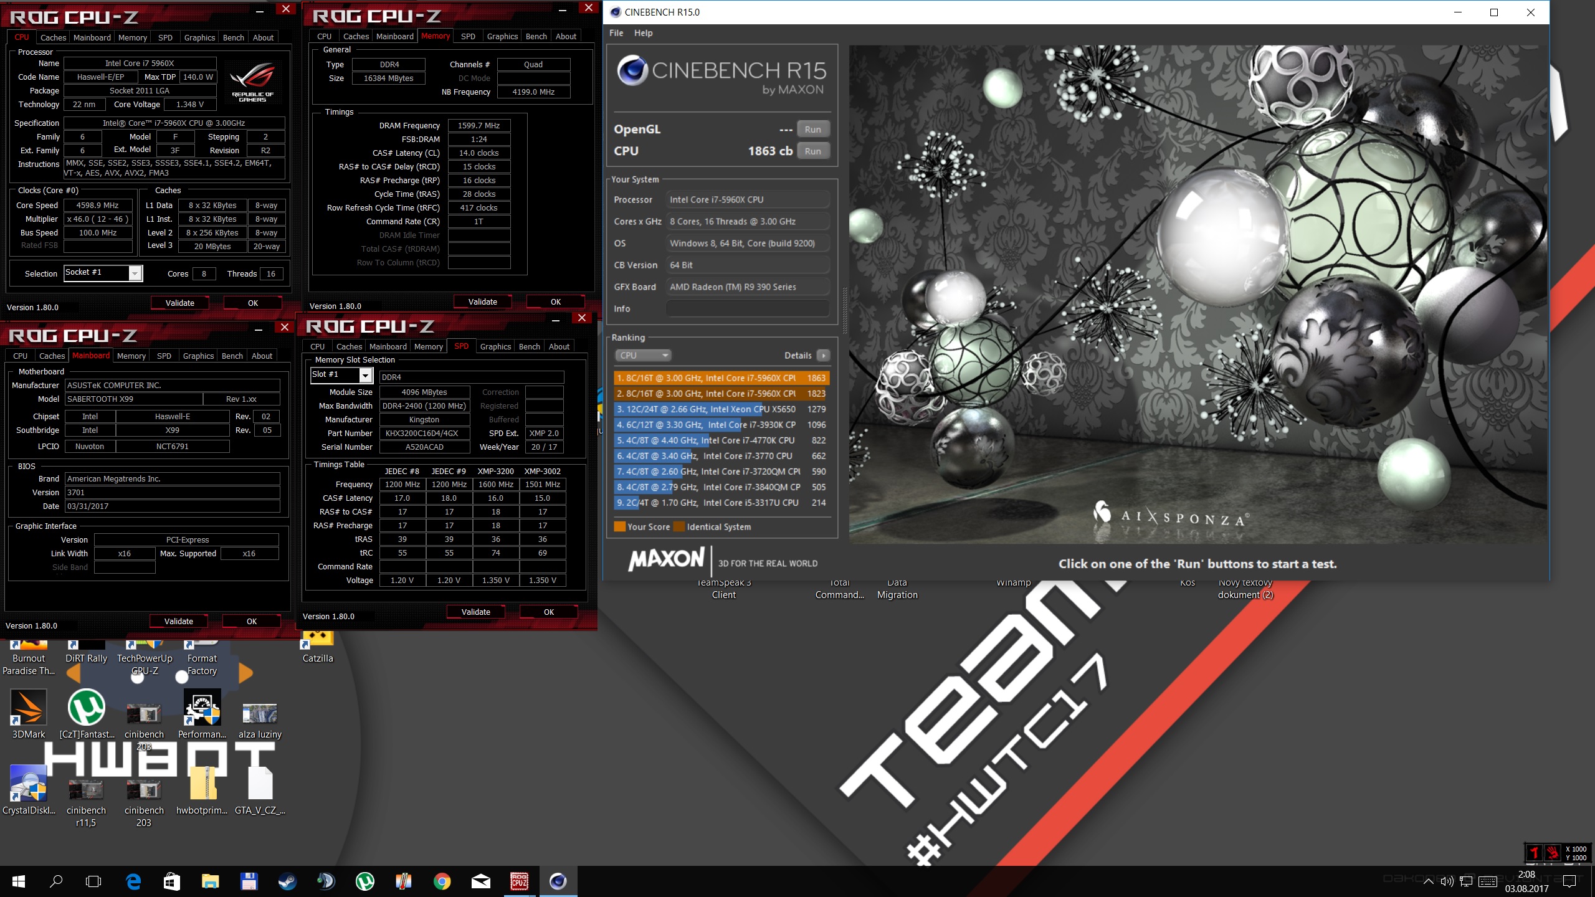Click the Steam taskbar icon
The image size is (1595, 897).
click(287, 881)
